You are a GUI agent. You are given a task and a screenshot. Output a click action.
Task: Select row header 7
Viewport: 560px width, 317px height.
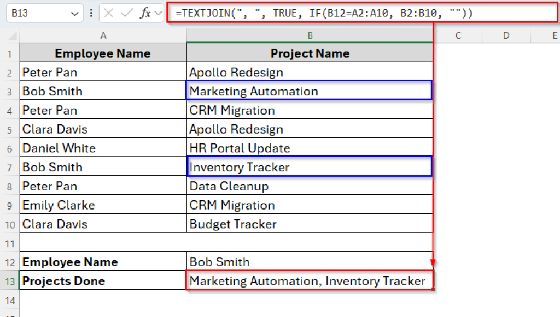[x=10, y=167]
